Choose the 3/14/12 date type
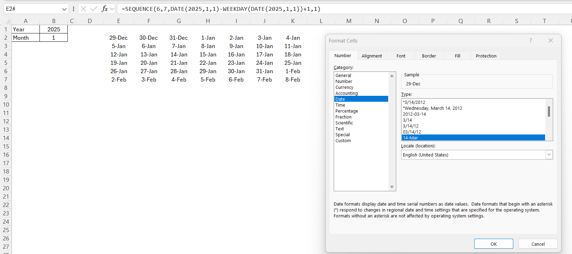 pos(473,126)
